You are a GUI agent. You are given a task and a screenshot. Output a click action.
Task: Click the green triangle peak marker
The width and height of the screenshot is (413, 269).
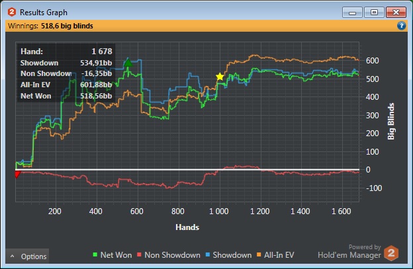coord(128,63)
